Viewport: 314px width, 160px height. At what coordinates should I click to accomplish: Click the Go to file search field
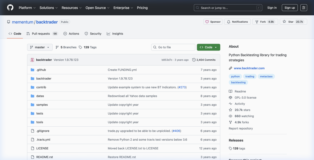pos(173,47)
